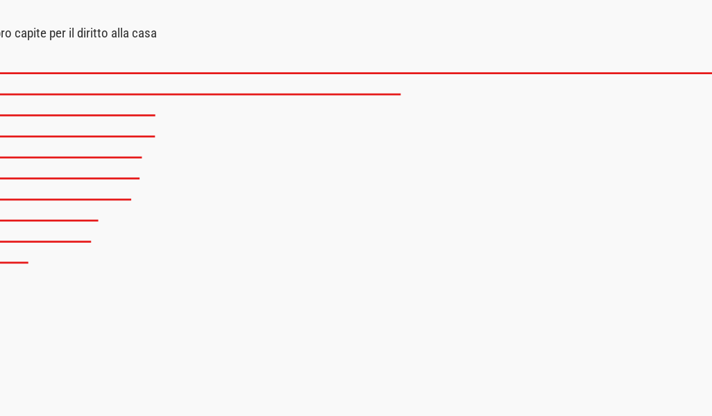Image resolution: width=712 pixels, height=416 pixels.
Task: Select the first red bar from top
Action: pos(355,73)
